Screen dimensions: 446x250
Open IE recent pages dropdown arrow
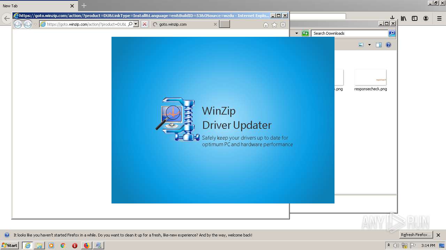click(x=35, y=24)
